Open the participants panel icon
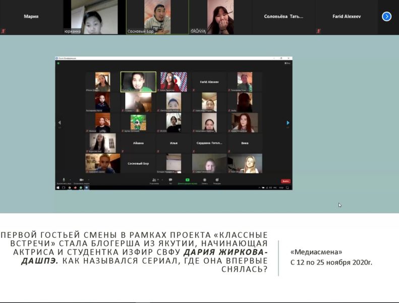 tap(154, 180)
